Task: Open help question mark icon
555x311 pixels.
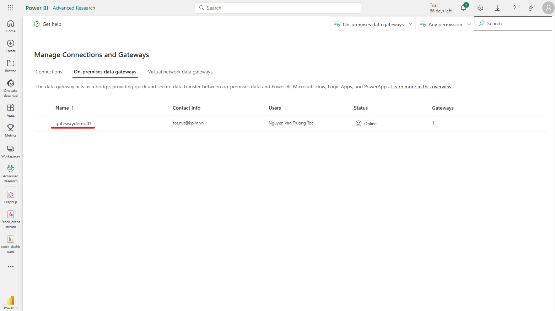Action: click(514, 8)
